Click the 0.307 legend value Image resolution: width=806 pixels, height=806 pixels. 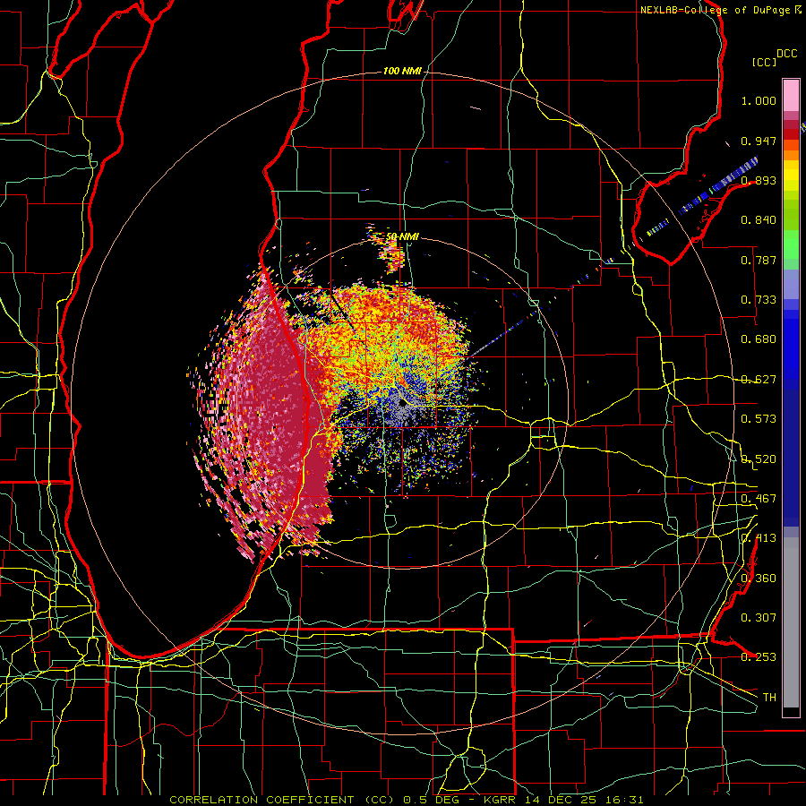[759, 618]
